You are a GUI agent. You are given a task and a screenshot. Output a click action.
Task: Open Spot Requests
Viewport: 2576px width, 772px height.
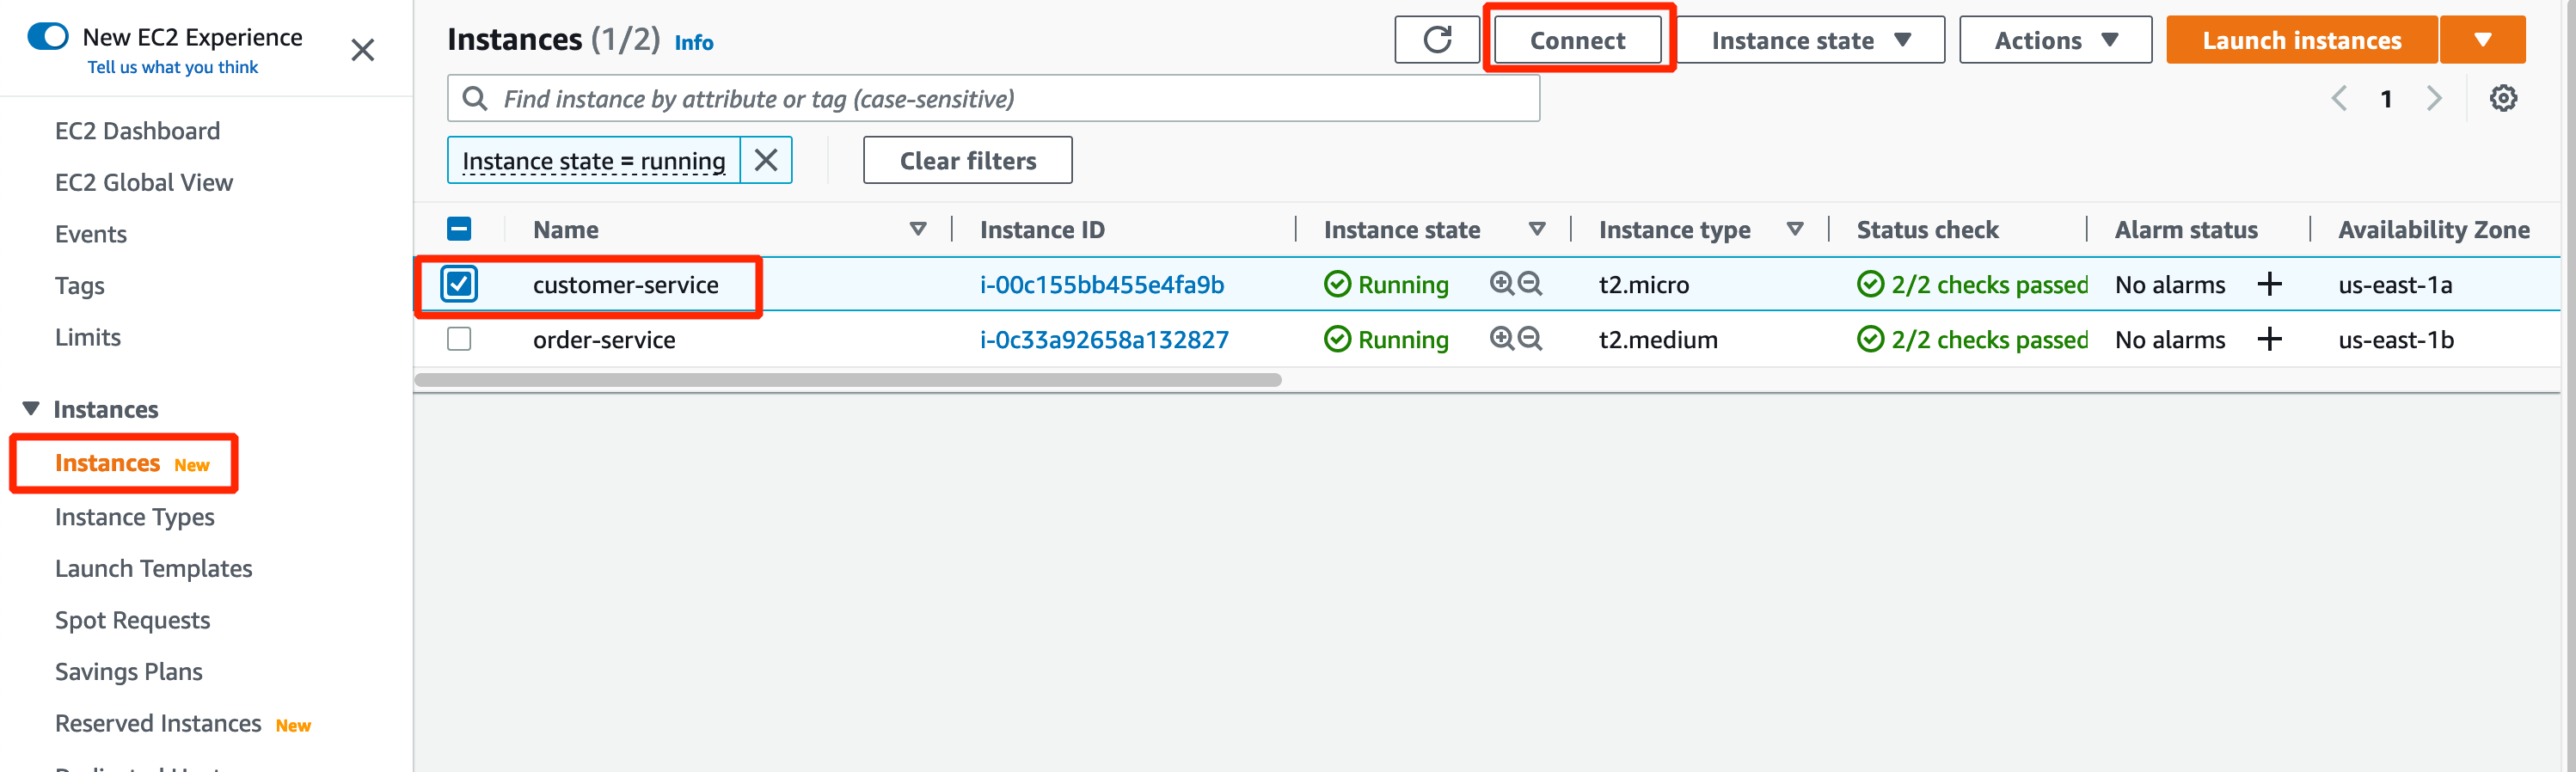click(132, 620)
